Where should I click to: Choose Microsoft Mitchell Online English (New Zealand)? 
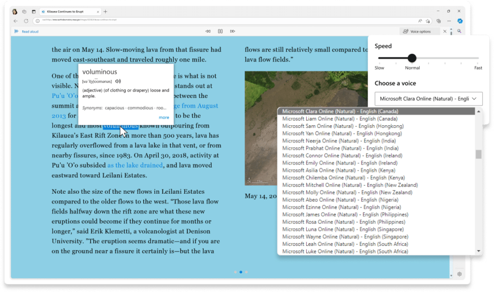pos(376,185)
